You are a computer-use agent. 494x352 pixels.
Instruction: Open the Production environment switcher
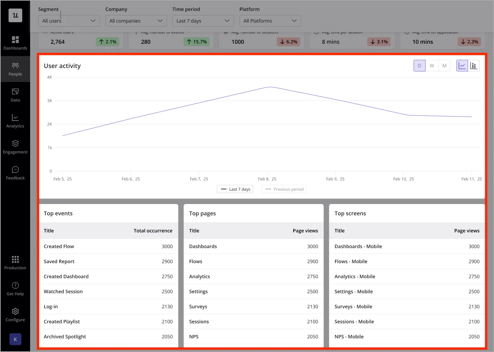[15, 262]
